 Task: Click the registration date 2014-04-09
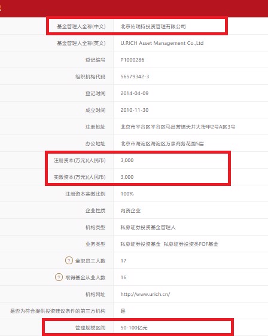135,93
